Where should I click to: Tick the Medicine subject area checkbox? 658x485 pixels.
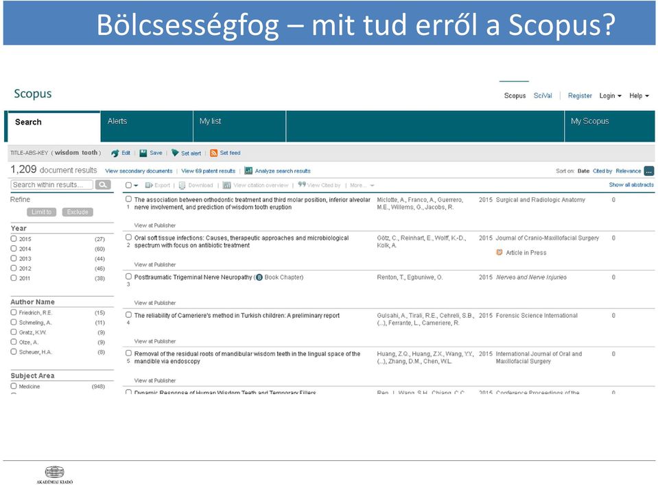point(14,386)
